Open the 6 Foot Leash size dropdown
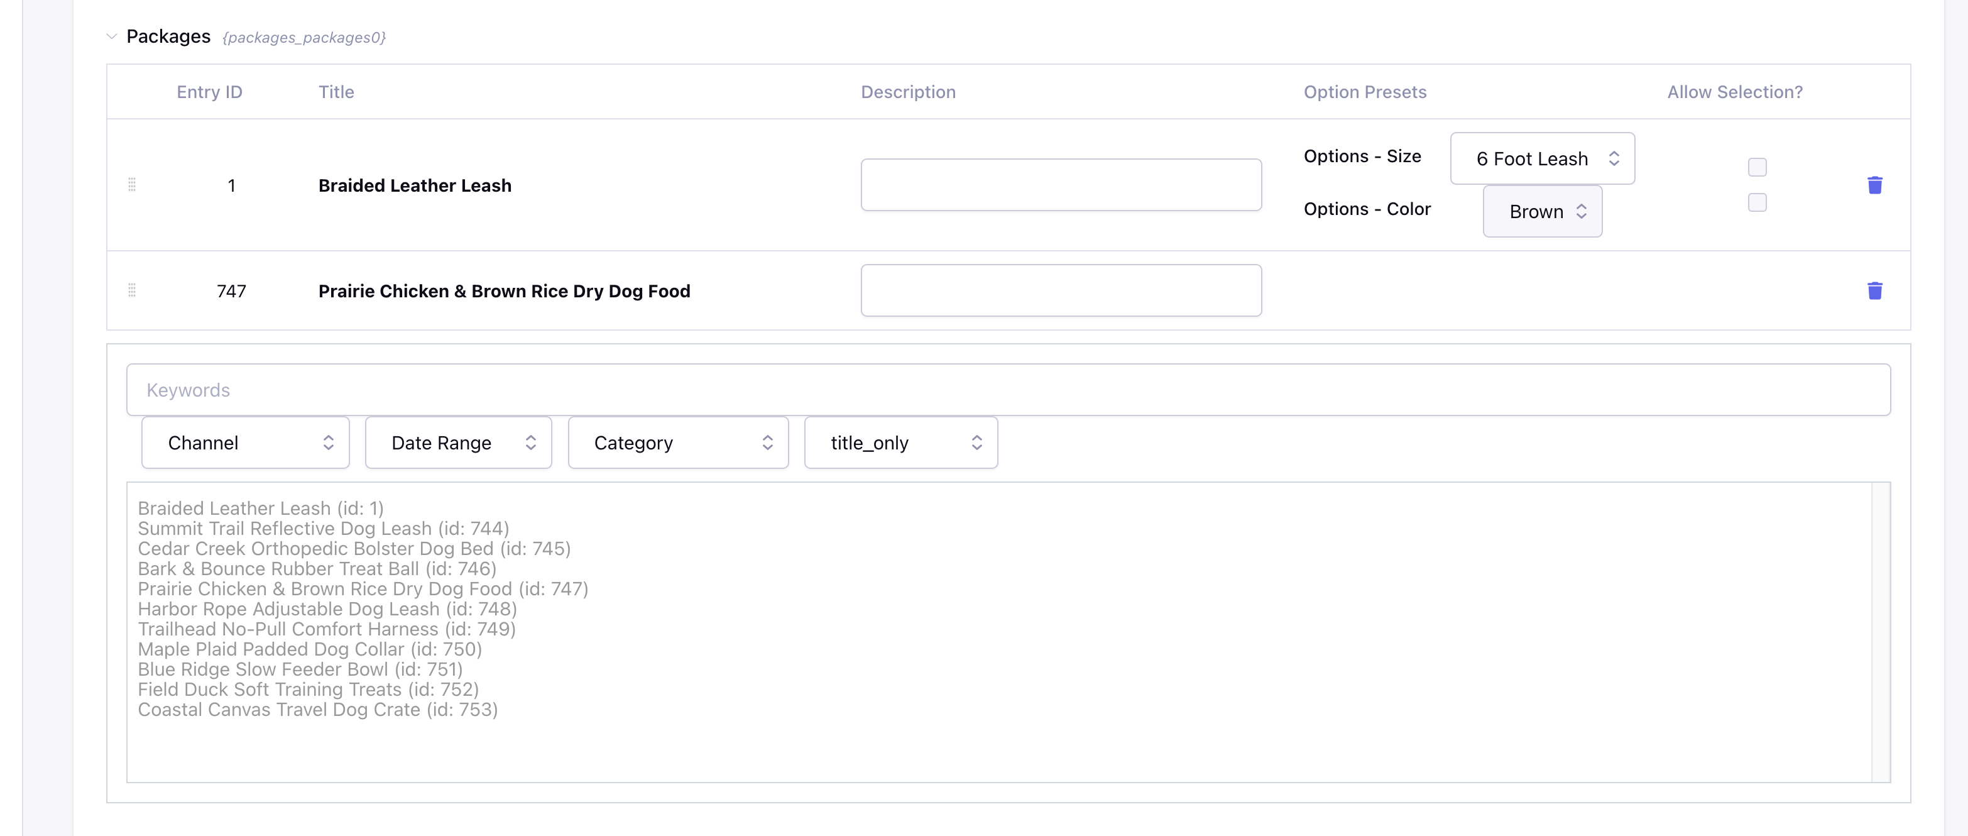This screenshot has width=1968, height=836. pyautogui.click(x=1543, y=158)
